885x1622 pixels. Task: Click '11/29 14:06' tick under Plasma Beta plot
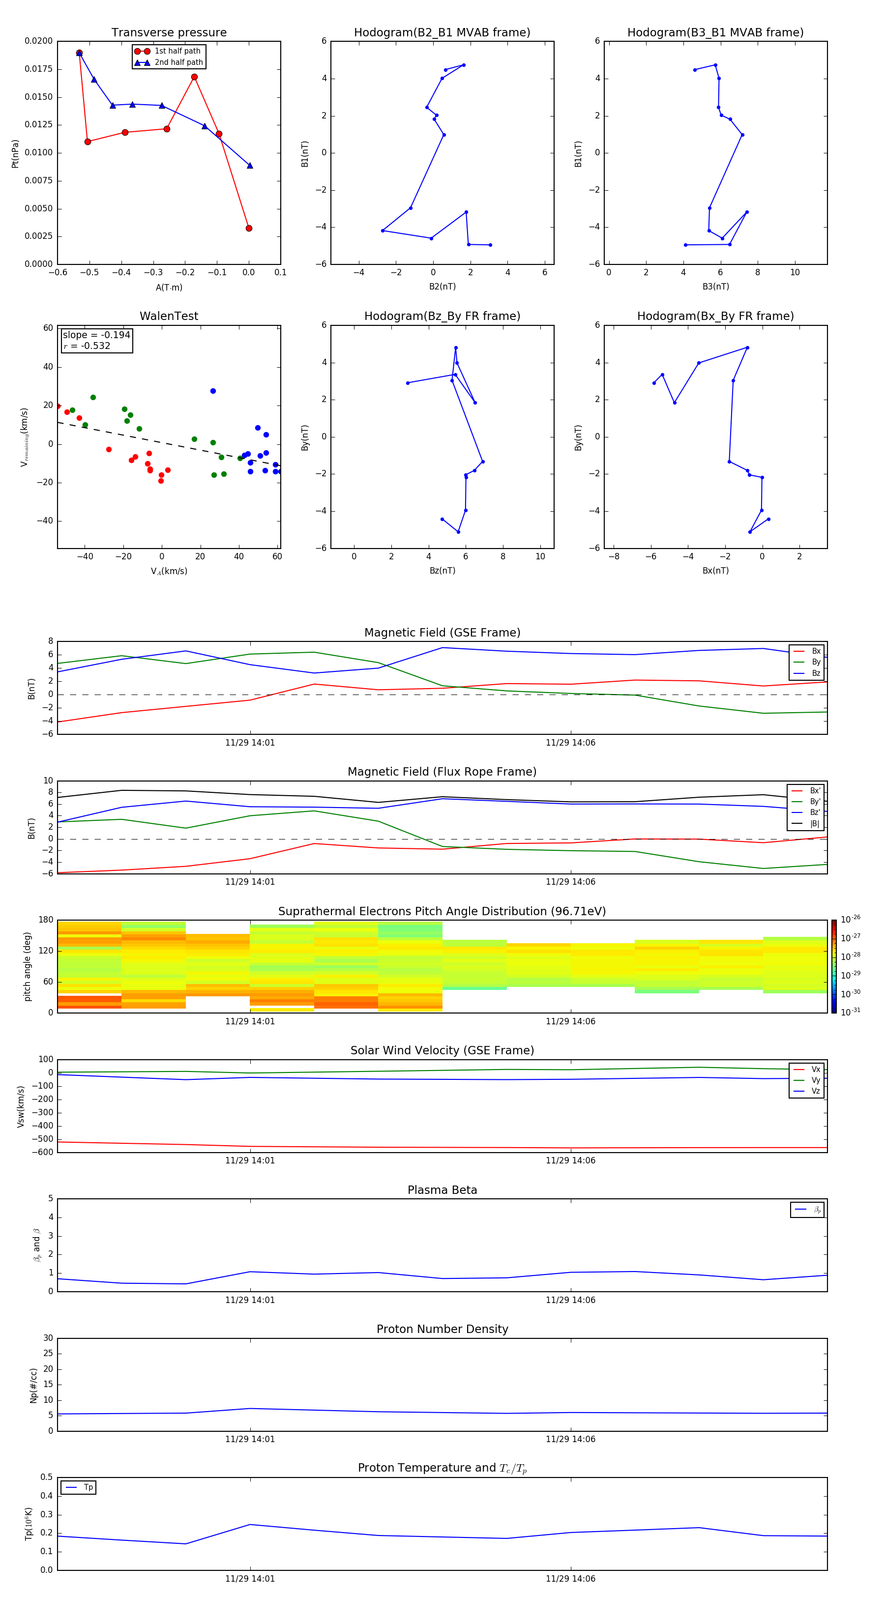[x=570, y=1300]
